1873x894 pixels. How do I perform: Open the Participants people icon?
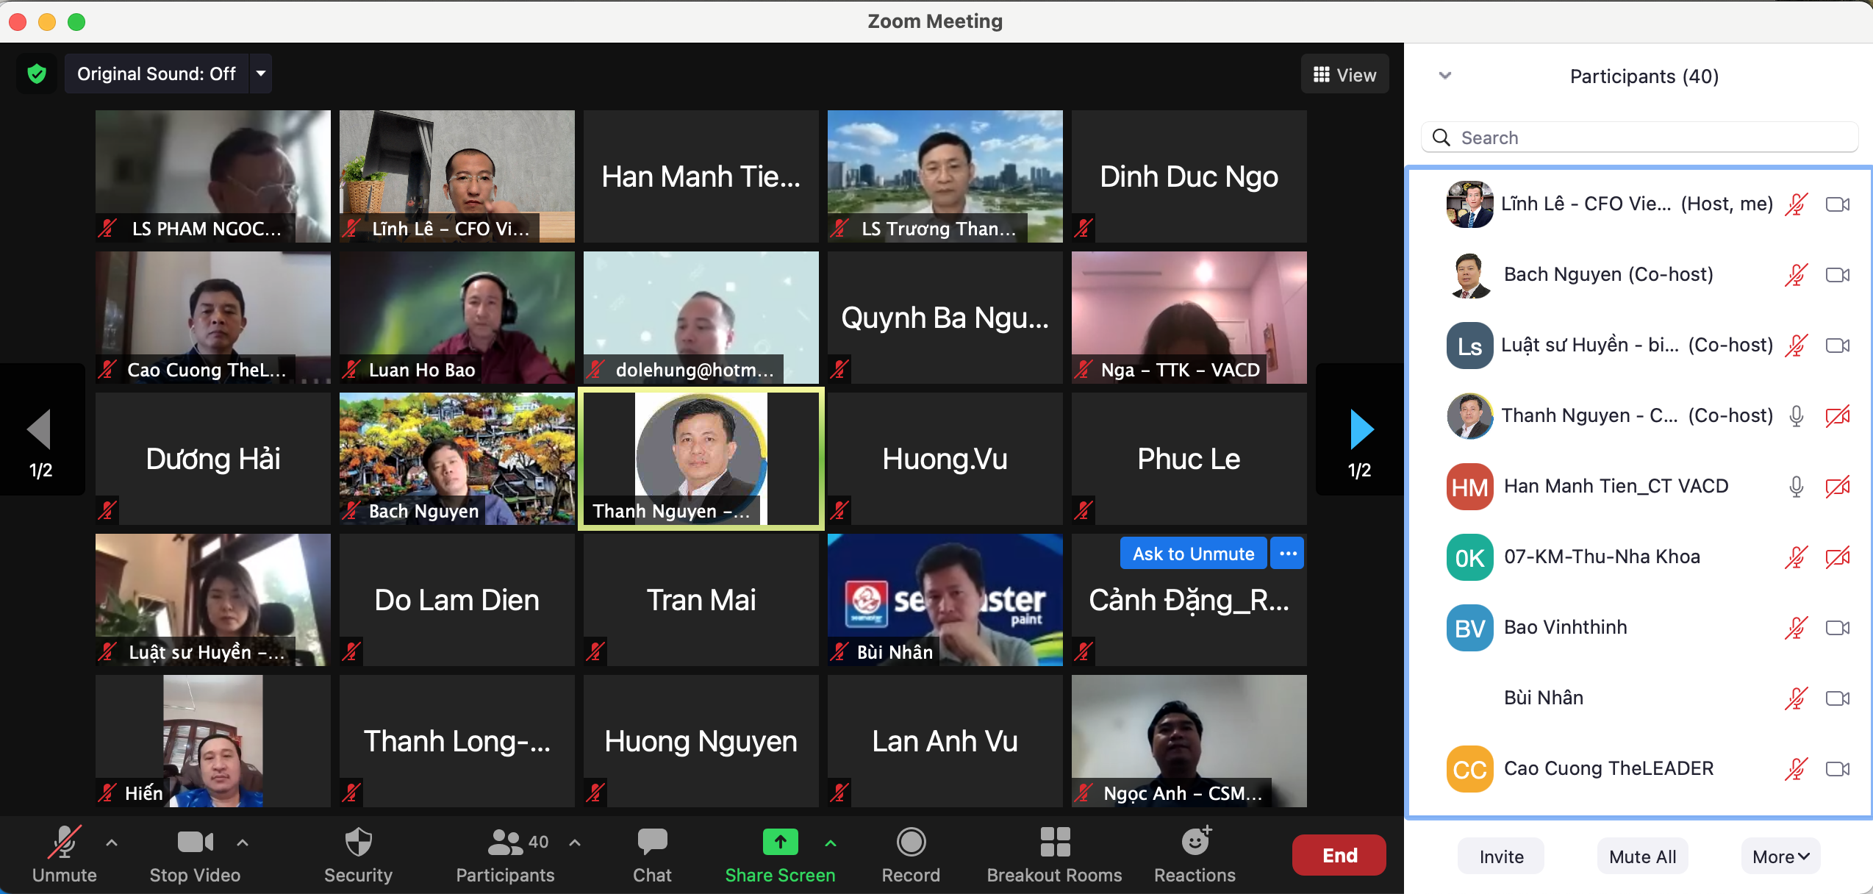[506, 843]
